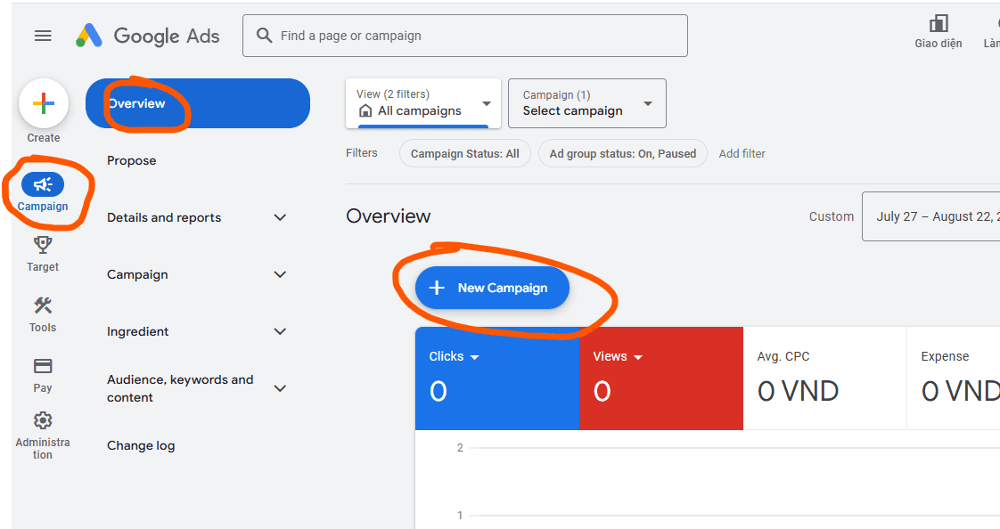Open the Pay billing icon
The height and width of the screenshot is (529, 1000).
click(x=43, y=363)
